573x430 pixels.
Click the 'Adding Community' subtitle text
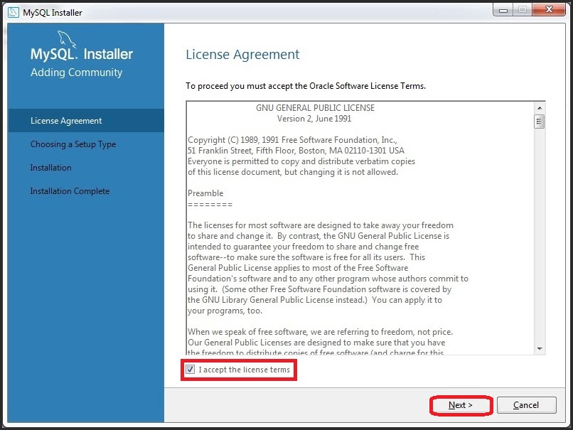click(x=76, y=72)
